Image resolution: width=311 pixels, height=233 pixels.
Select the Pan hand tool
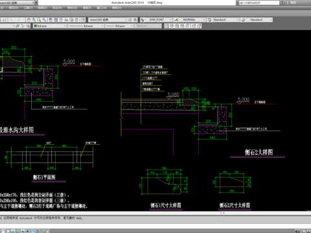click(x=29, y=20)
